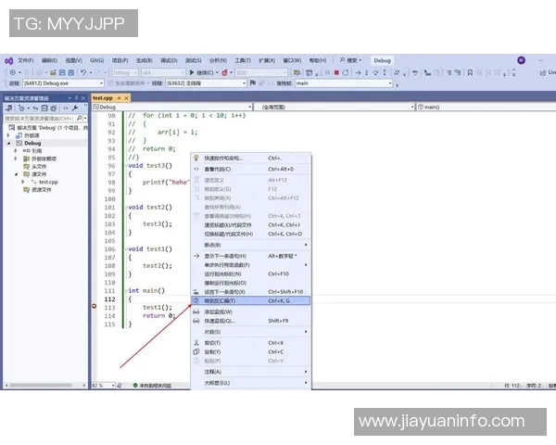Click the Solution Explorer search input box
The image size is (556, 445).
40,119
